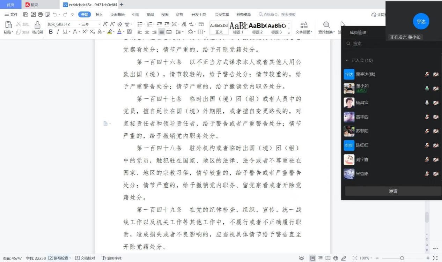Apply strikethrough to text
Image resolution: width=442 pixels, height=262 pixels.
pos(75,32)
